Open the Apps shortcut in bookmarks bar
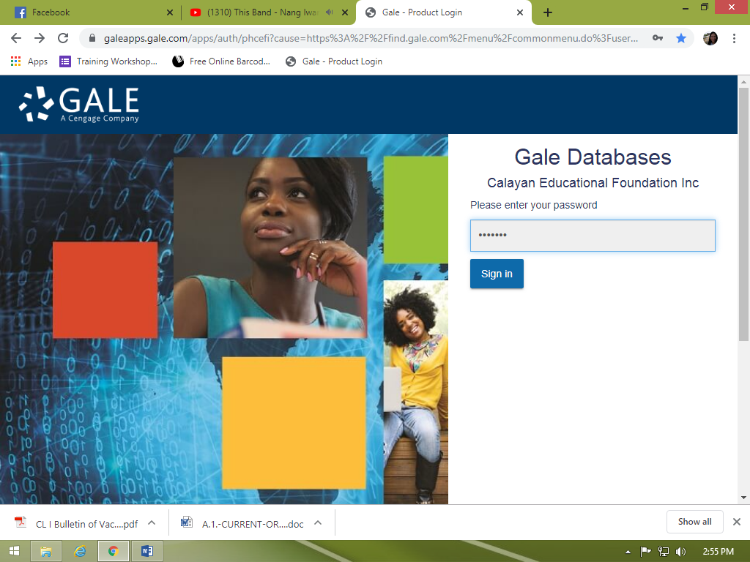Image resolution: width=750 pixels, height=562 pixels. 29,61
